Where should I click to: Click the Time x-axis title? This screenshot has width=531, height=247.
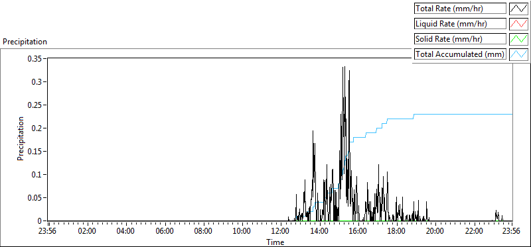pos(275,242)
